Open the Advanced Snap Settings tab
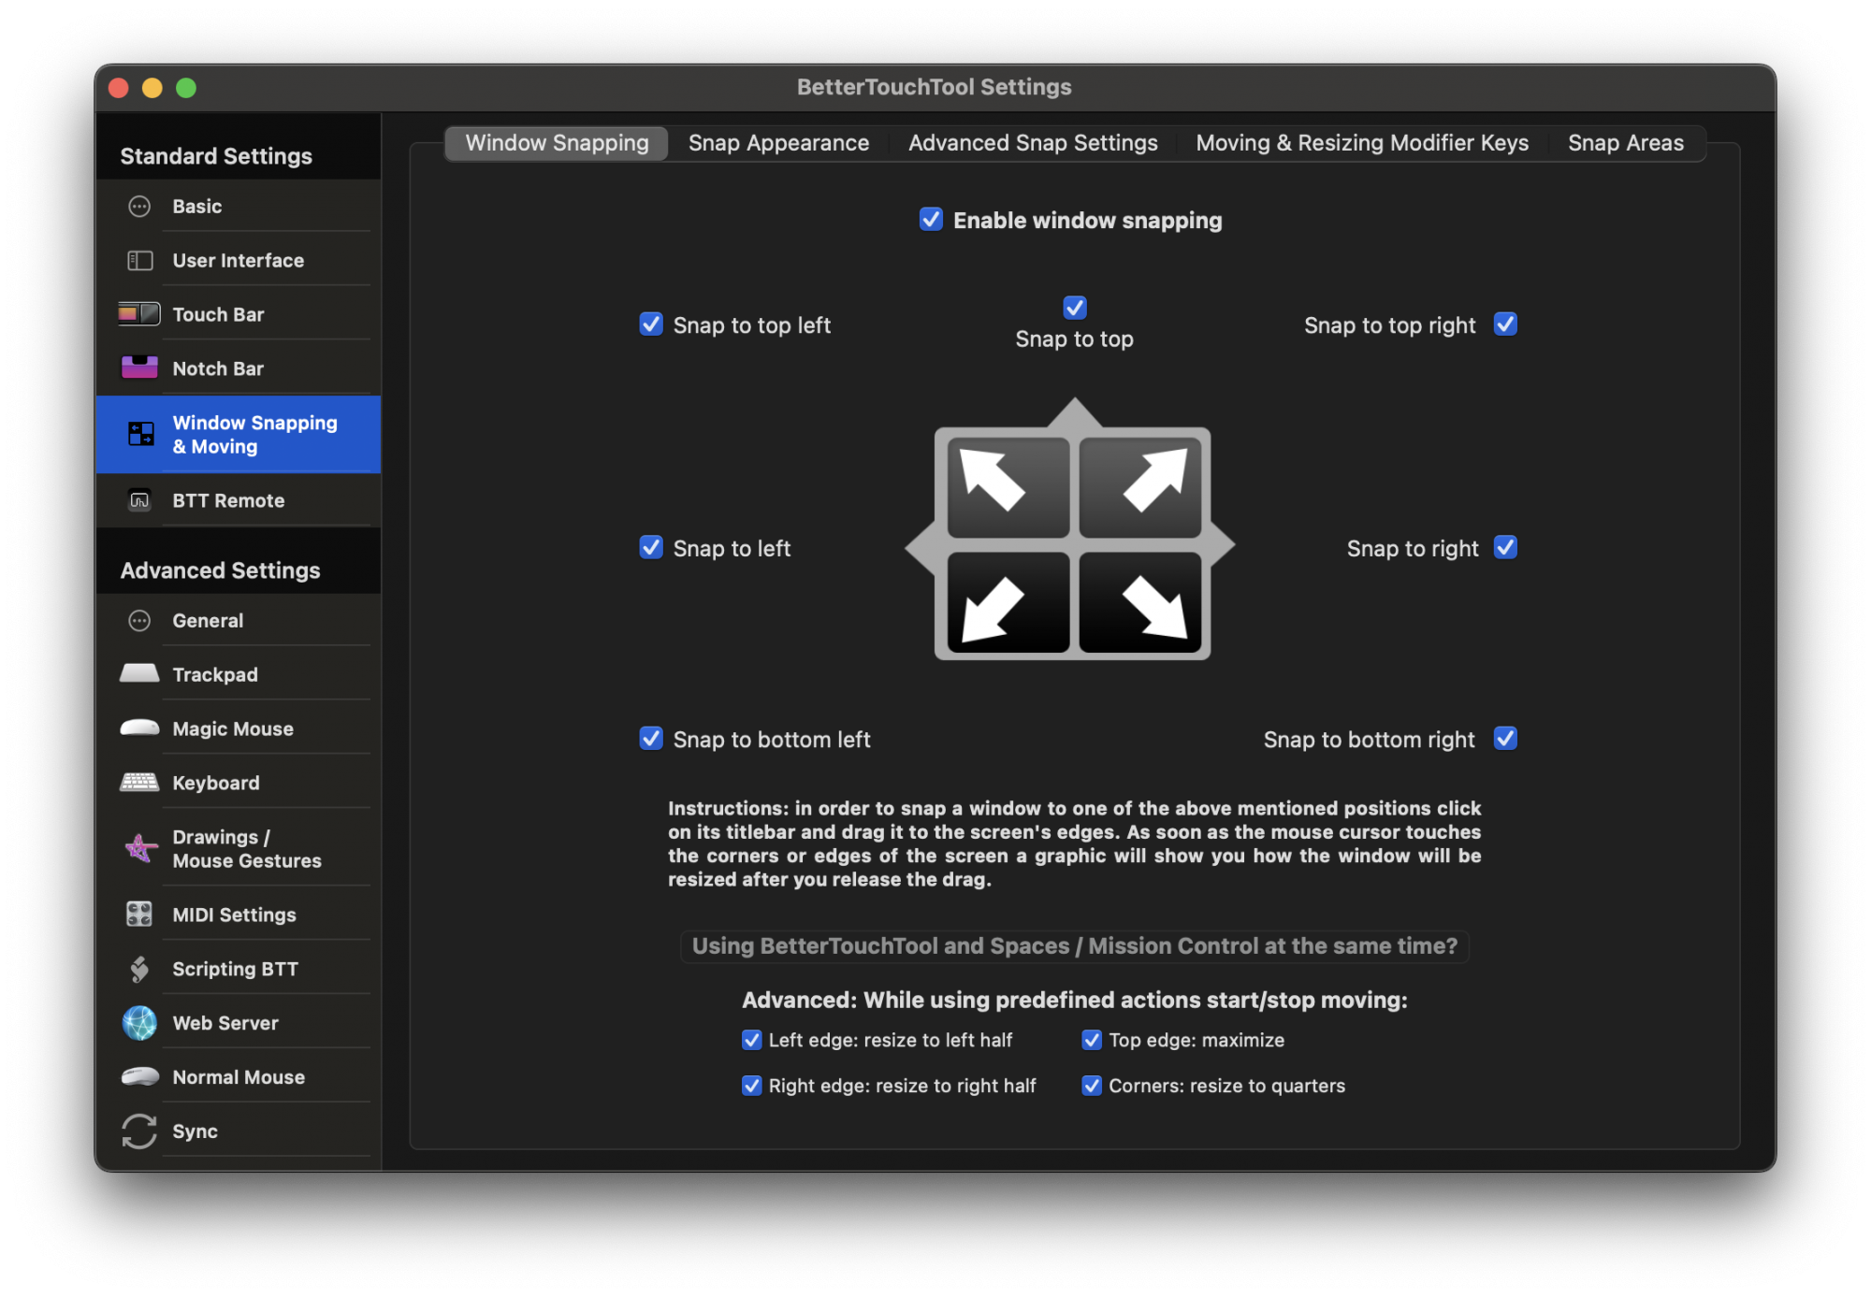 coord(1033,143)
